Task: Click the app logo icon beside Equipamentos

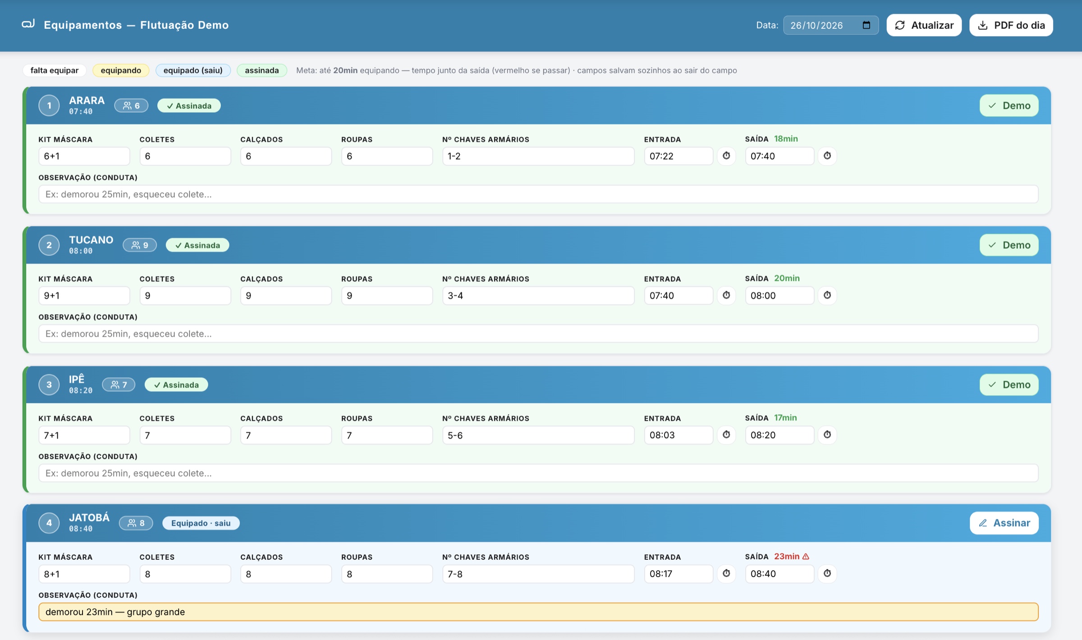Action: click(x=28, y=24)
